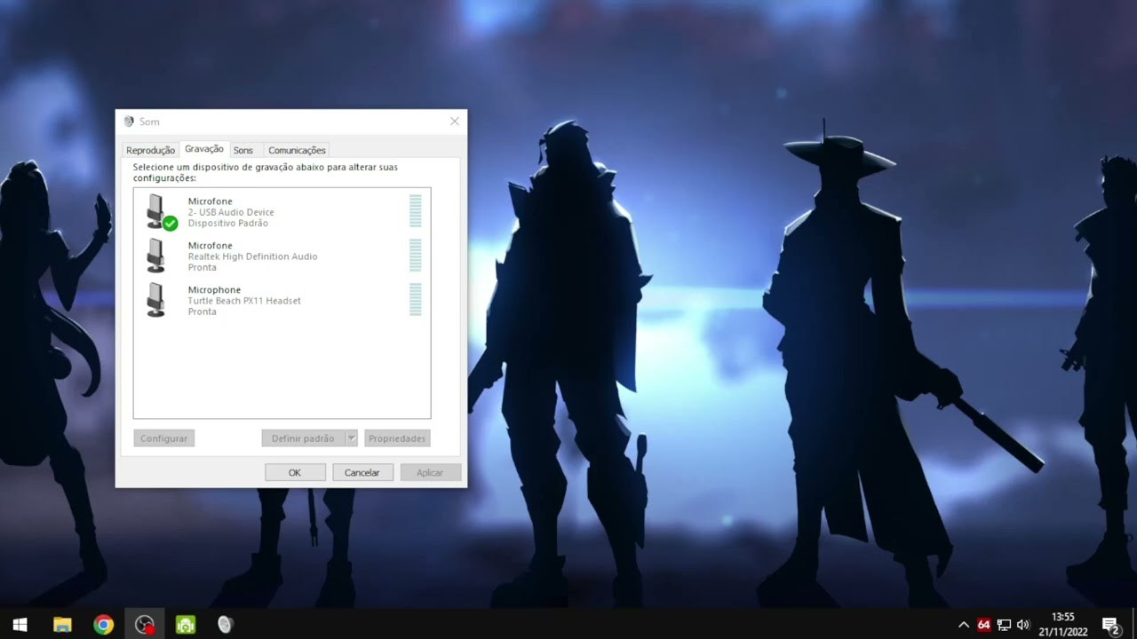Select the 'Turtle Beach PX11 Headset' text
The height and width of the screenshot is (639, 1137).
click(244, 301)
